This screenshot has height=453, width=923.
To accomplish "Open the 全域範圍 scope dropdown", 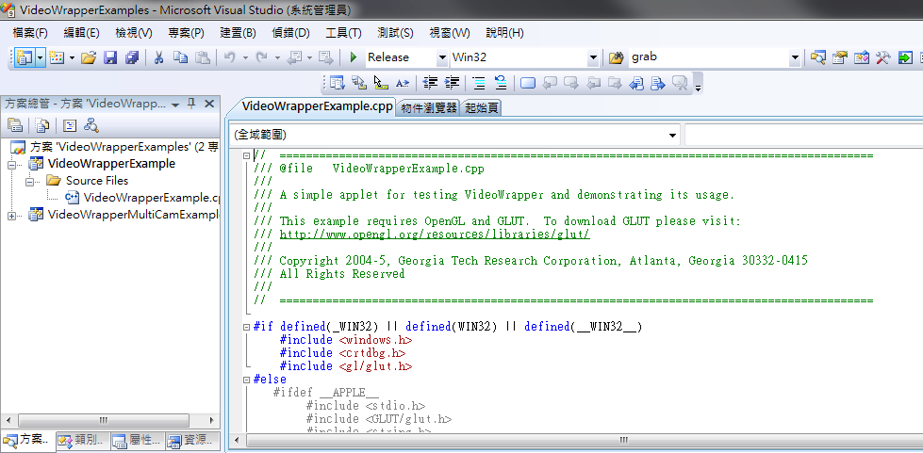I will tap(673, 136).
